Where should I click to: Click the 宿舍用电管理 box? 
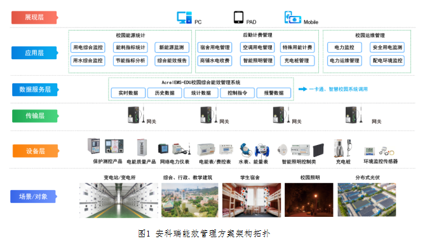point(215,48)
